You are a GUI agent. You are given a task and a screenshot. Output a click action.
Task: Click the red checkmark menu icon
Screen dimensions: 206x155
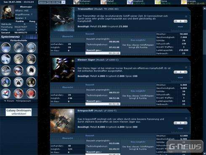point(6,94)
